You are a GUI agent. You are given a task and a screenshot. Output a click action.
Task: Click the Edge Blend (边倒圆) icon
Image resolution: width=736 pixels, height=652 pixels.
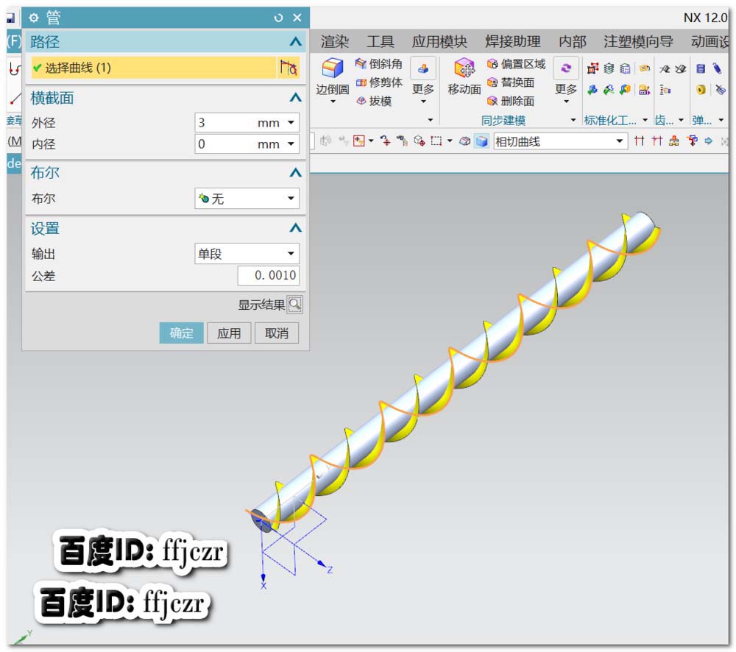pyautogui.click(x=332, y=68)
